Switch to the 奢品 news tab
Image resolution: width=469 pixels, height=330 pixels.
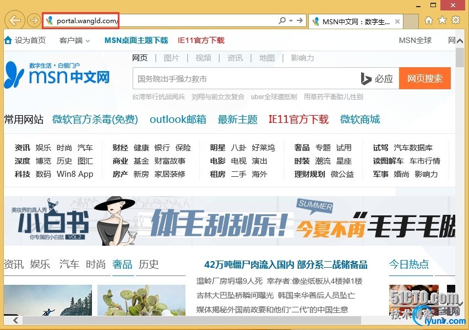[x=122, y=264]
